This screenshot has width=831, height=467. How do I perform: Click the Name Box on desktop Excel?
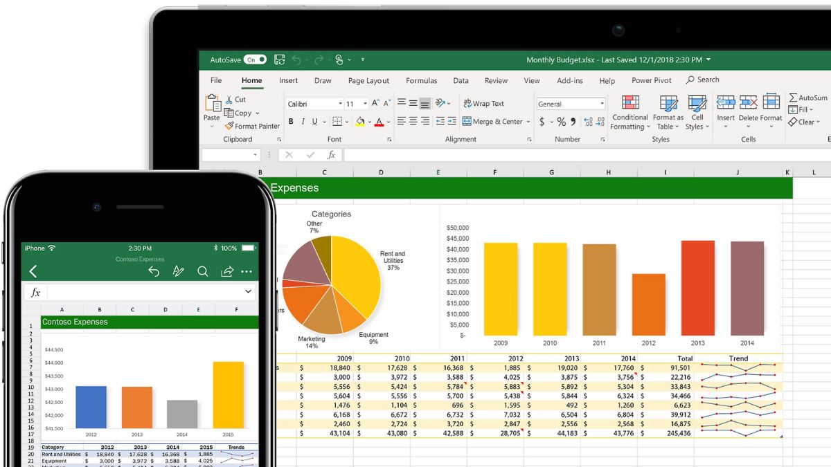pos(231,155)
